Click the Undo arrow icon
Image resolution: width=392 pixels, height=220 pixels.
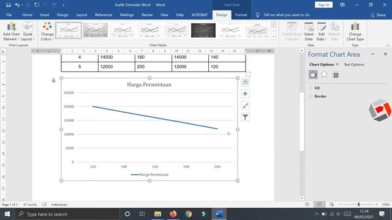pos(17,5)
